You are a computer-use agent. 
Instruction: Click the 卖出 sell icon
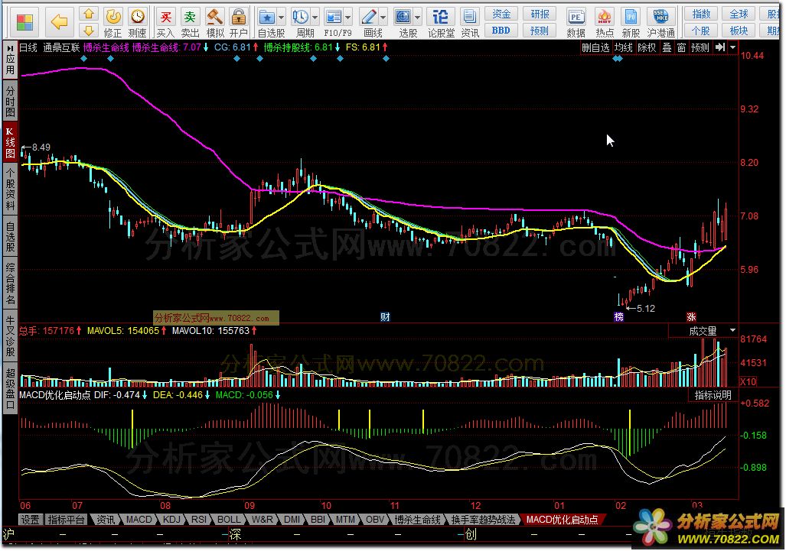click(x=190, y=23)
